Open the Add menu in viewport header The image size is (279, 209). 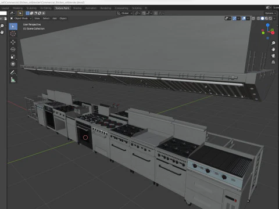pos(55,19)
